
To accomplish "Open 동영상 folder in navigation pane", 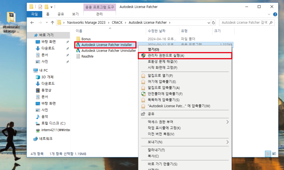I will (46, 90).
